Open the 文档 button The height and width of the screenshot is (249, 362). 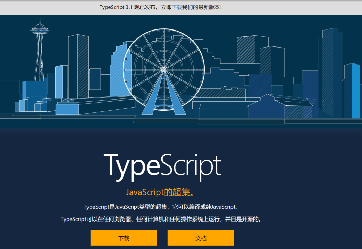(x=201, y=238)
